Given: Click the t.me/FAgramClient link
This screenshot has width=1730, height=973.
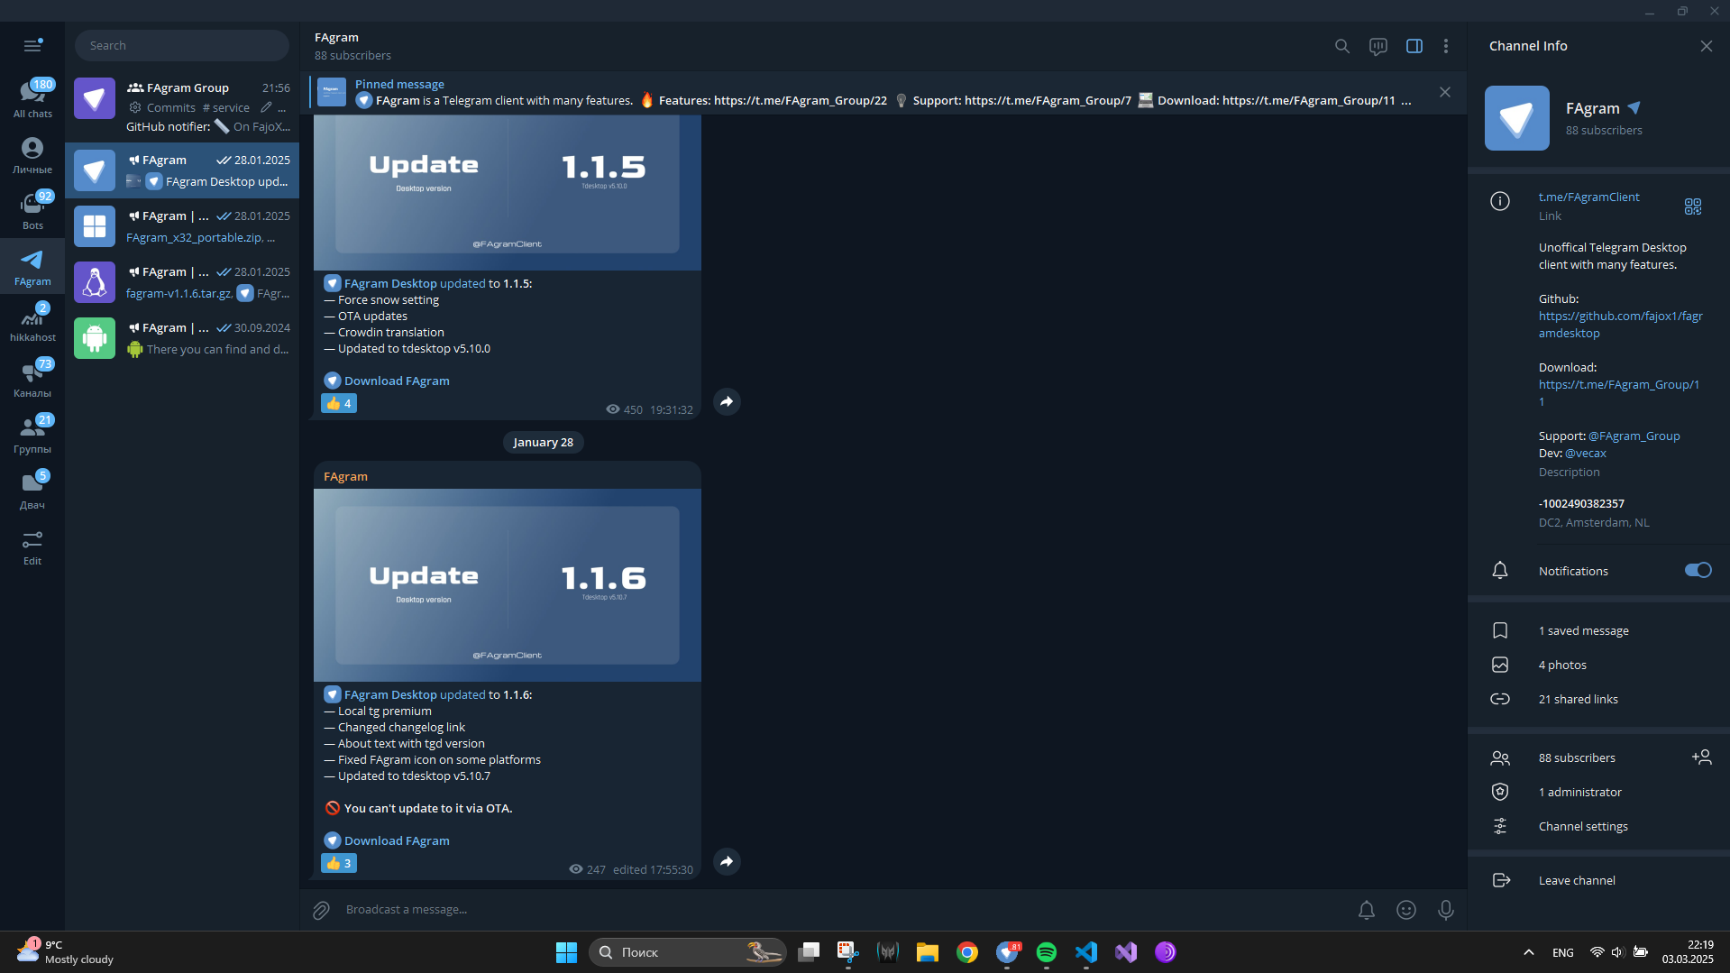Looking at the screenshot, I should point(1588,197).
